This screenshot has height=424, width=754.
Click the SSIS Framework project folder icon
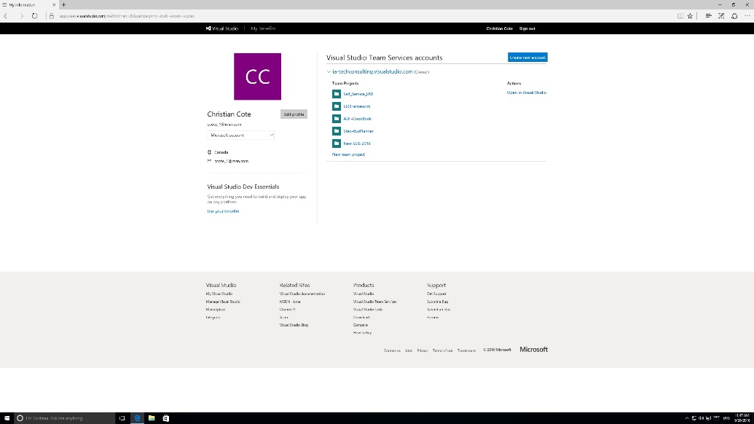[x=337, y=106]
